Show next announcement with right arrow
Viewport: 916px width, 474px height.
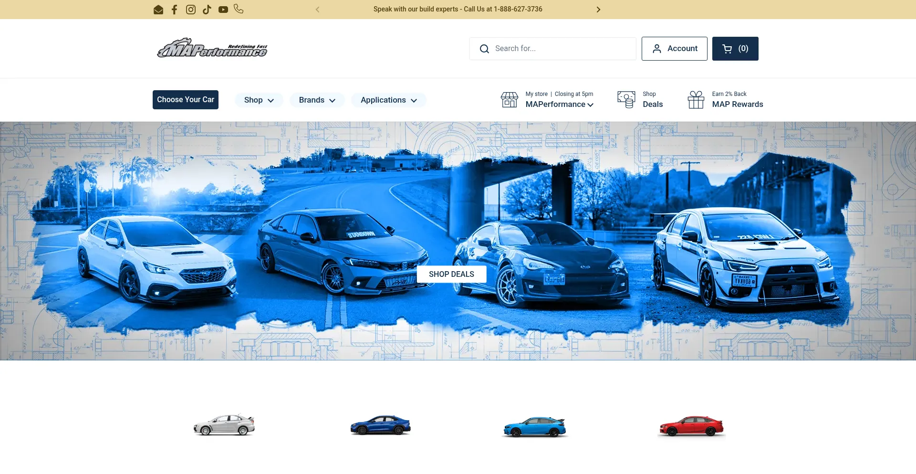point(598,10)
